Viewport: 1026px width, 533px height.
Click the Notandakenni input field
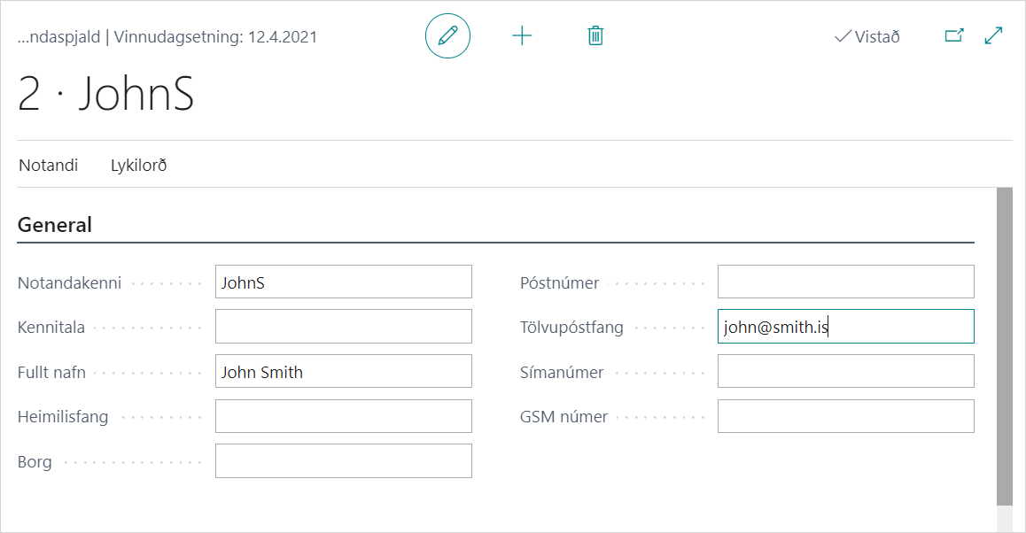pyautogui.click(x=343, y=282)
